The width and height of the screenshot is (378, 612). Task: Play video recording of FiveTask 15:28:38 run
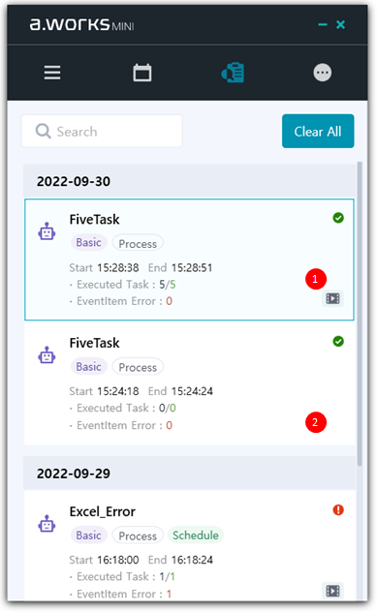point(332,298)
